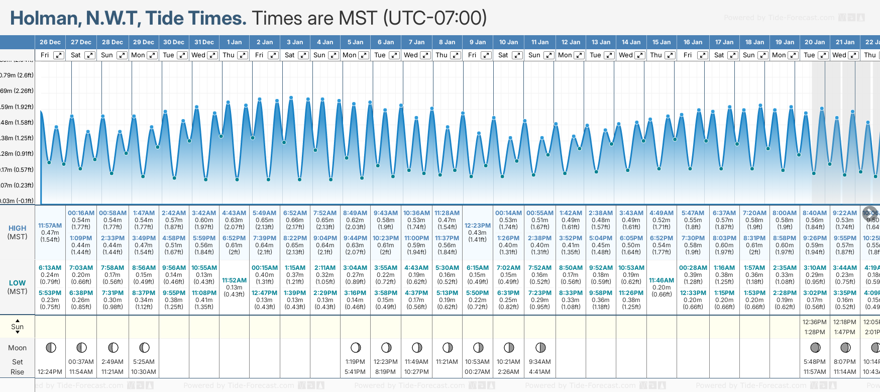The width and height of the screenshot is (880, 392).
Task: Click the 9 Jan date header
Action: tap(478, 42)
